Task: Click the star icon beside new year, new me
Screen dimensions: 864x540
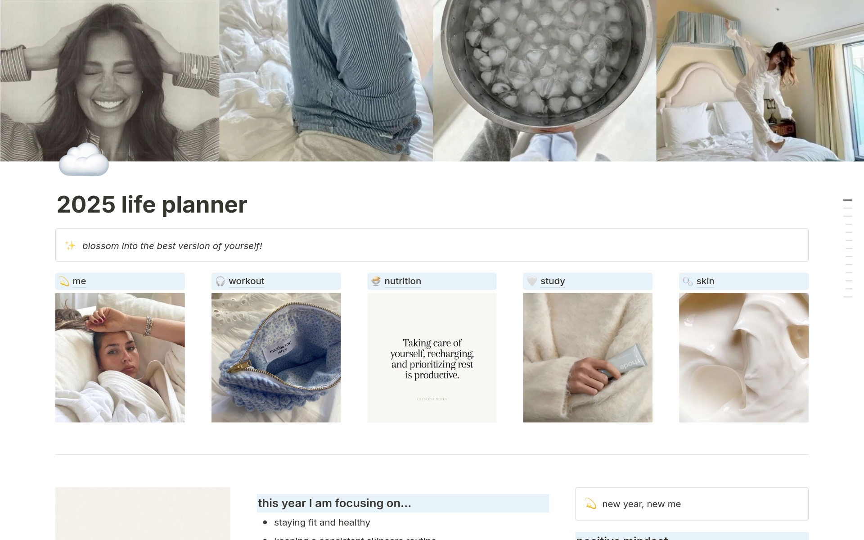Action: click(591, 504)
